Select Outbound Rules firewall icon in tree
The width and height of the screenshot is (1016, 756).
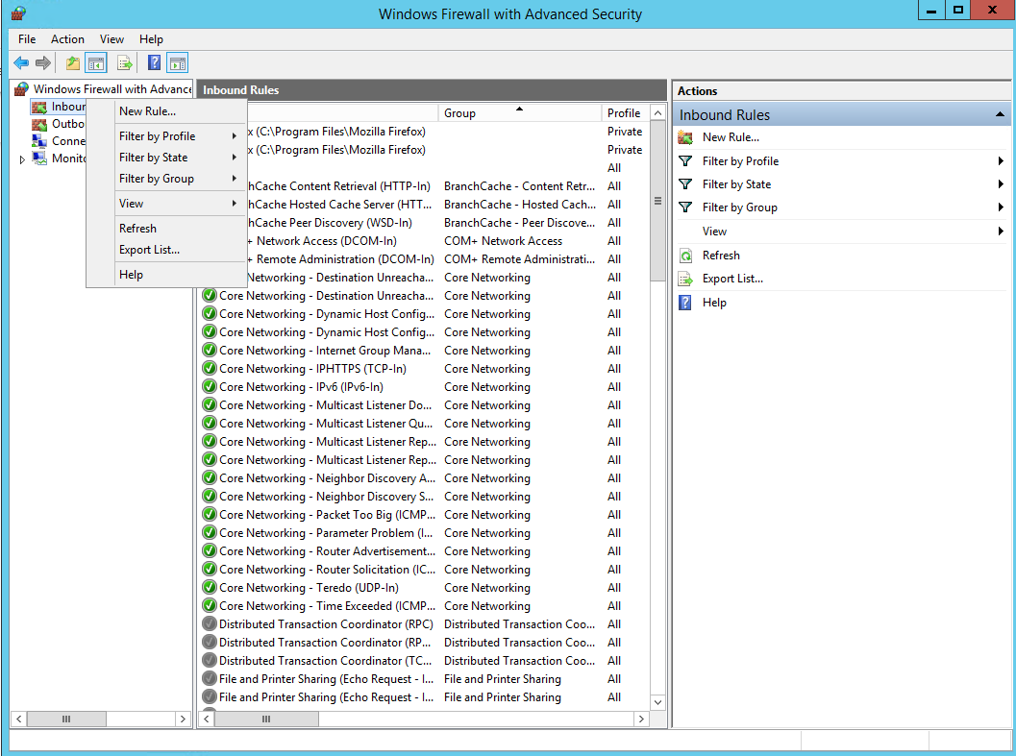tap(39, 124)
